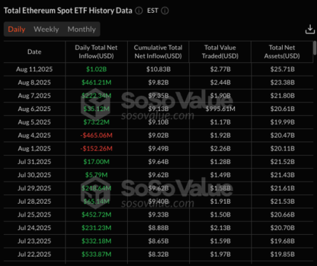Click the $8.32B cumulative inflow cell
This screenshot has height=266, width=317.
coord(158,254)
